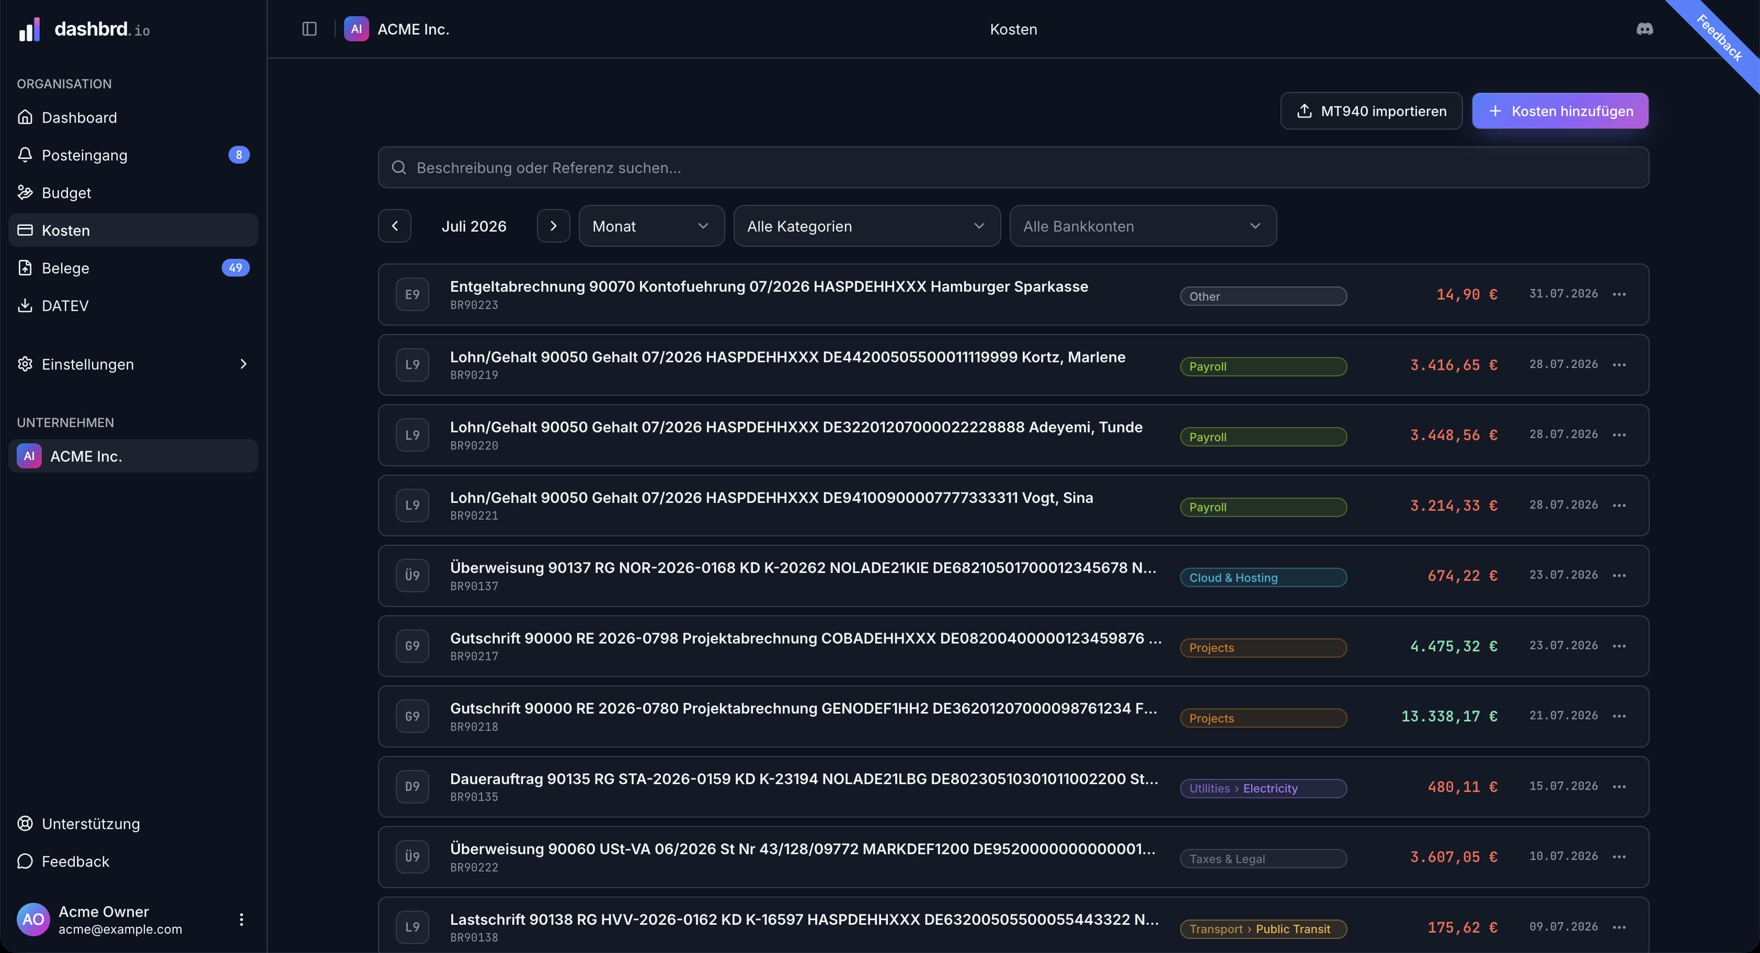Image resolution: width=1760 pixels, height=953 pixels.
Task: Open Other category selector on Entgeltabrechnung row
Action: click(1263, 296)
